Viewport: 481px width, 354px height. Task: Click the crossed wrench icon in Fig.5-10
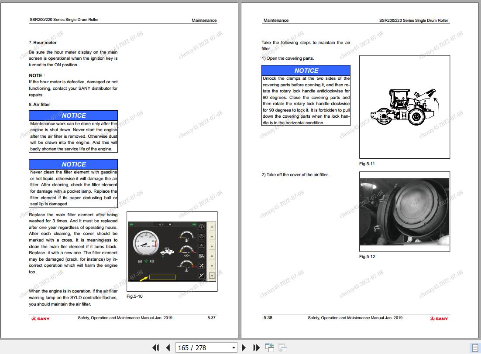point(201,265)
